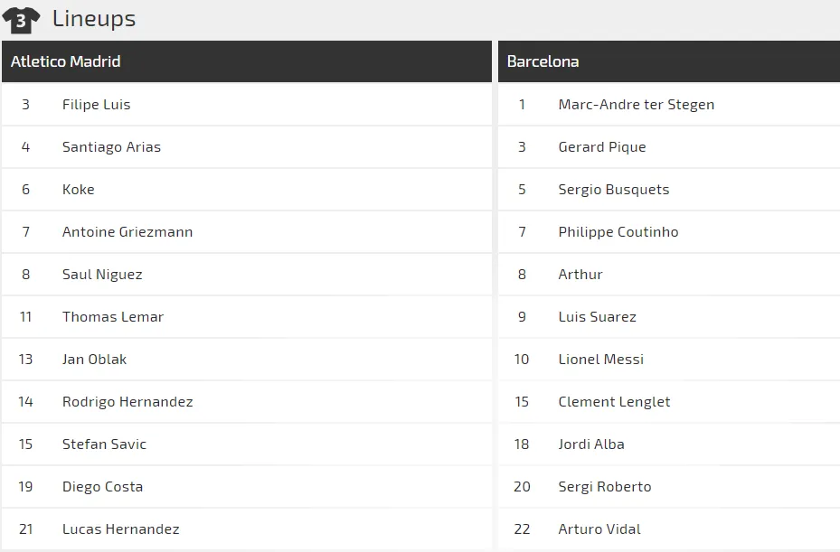Click Sergio Busquets's row
840x552 pixels.
(x=669, y=190)
